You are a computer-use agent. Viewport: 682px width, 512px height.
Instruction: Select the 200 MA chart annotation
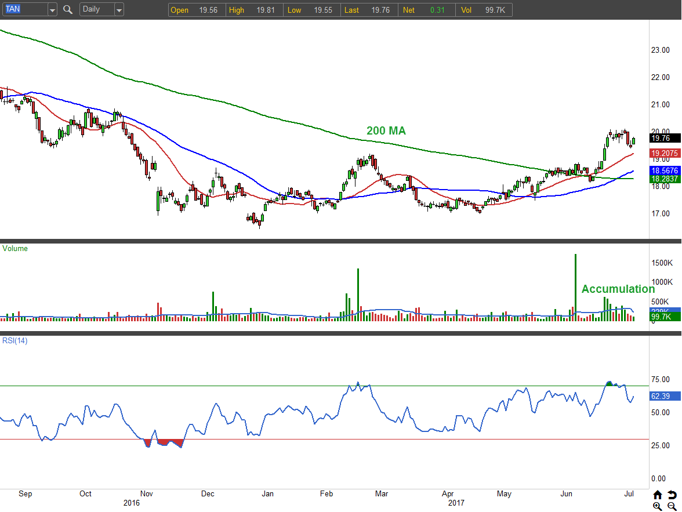[386, 131]
